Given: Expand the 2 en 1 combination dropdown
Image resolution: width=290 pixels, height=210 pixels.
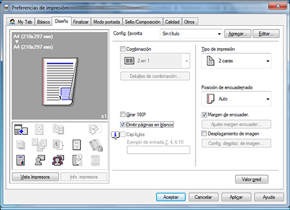Looking at the screenshot, I should tap(155, 61).
